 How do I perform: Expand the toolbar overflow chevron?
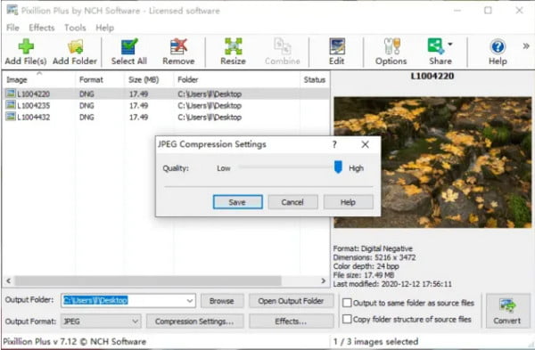point(526,45)
